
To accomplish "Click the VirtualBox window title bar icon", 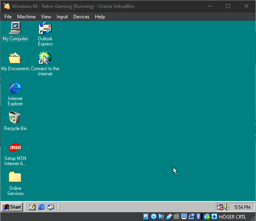I will point(7,6).
